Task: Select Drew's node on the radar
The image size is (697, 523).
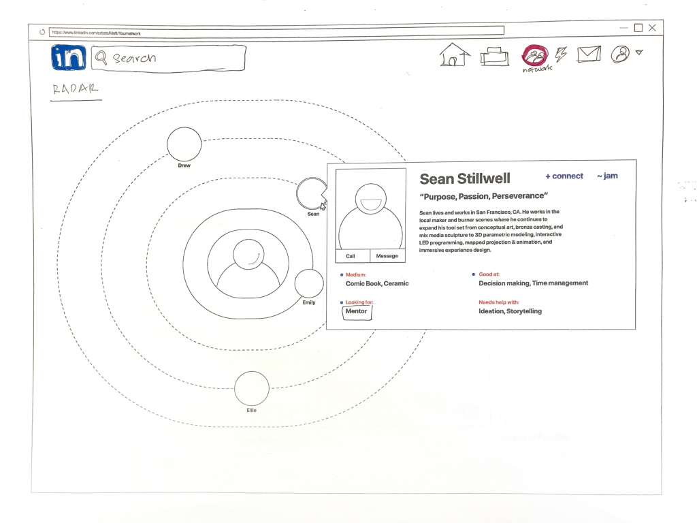Action: click(184, 144)
